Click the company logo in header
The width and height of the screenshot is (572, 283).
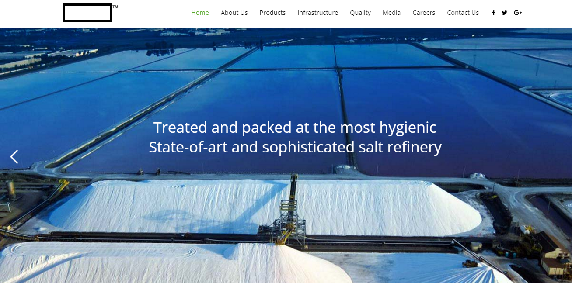87,13
